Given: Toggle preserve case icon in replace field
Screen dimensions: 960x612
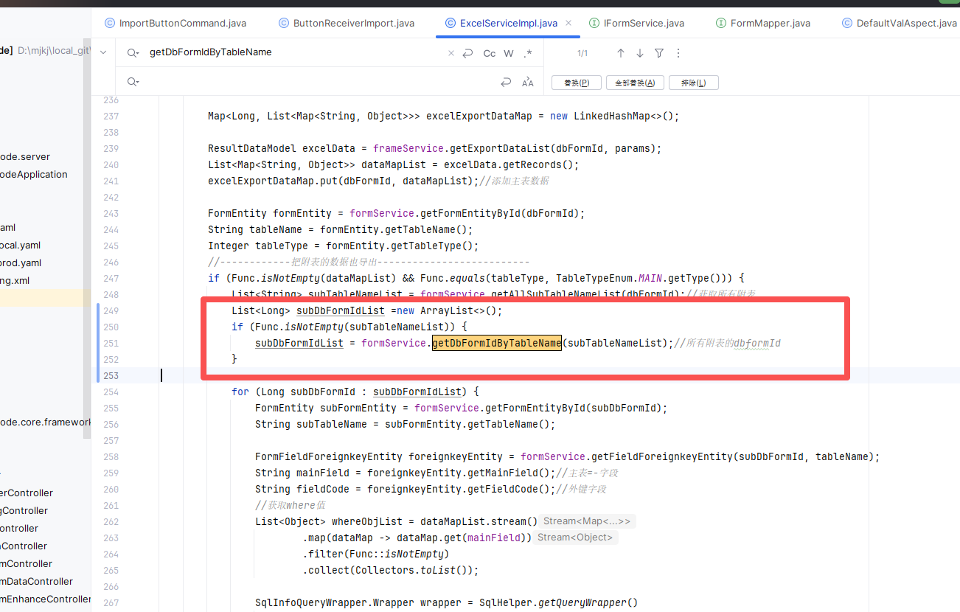Looking at the screenshot, I should (x=528, y=83).
